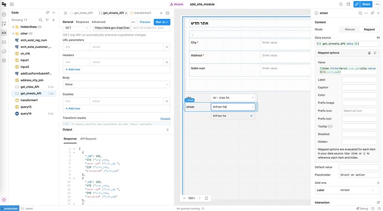Viewport: 383px width, 211px height.
Task: Switch to get_cities_API tab
Action: pyautogui.click(x=82, y=13)
